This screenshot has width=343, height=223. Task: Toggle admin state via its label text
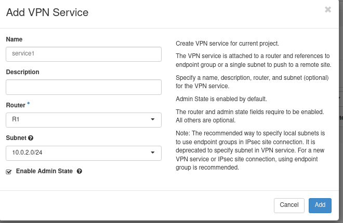coord(44,171)
